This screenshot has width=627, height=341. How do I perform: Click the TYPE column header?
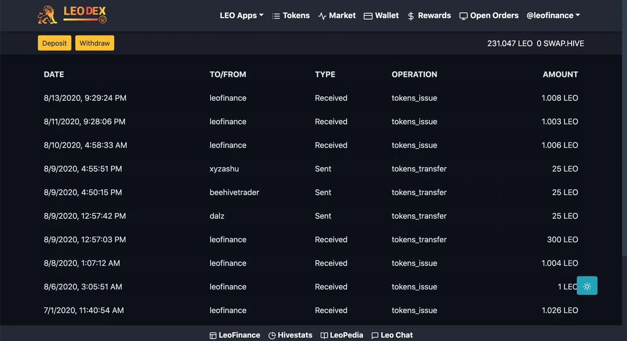(325, 74)
